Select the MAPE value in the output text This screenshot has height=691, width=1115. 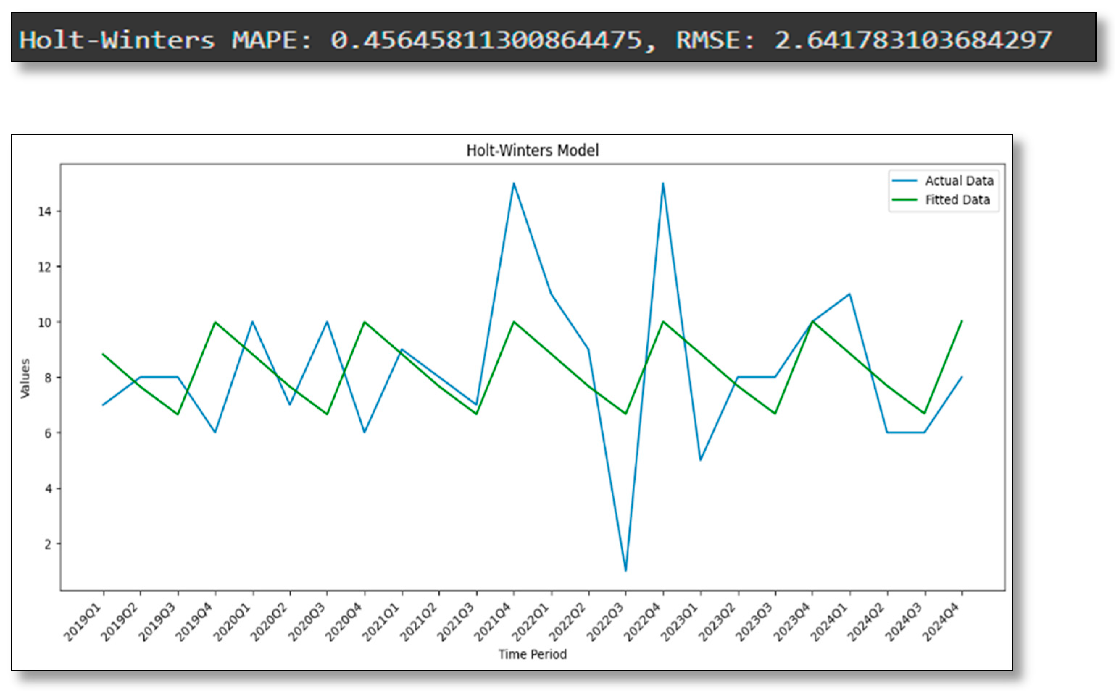click(486, 40)
